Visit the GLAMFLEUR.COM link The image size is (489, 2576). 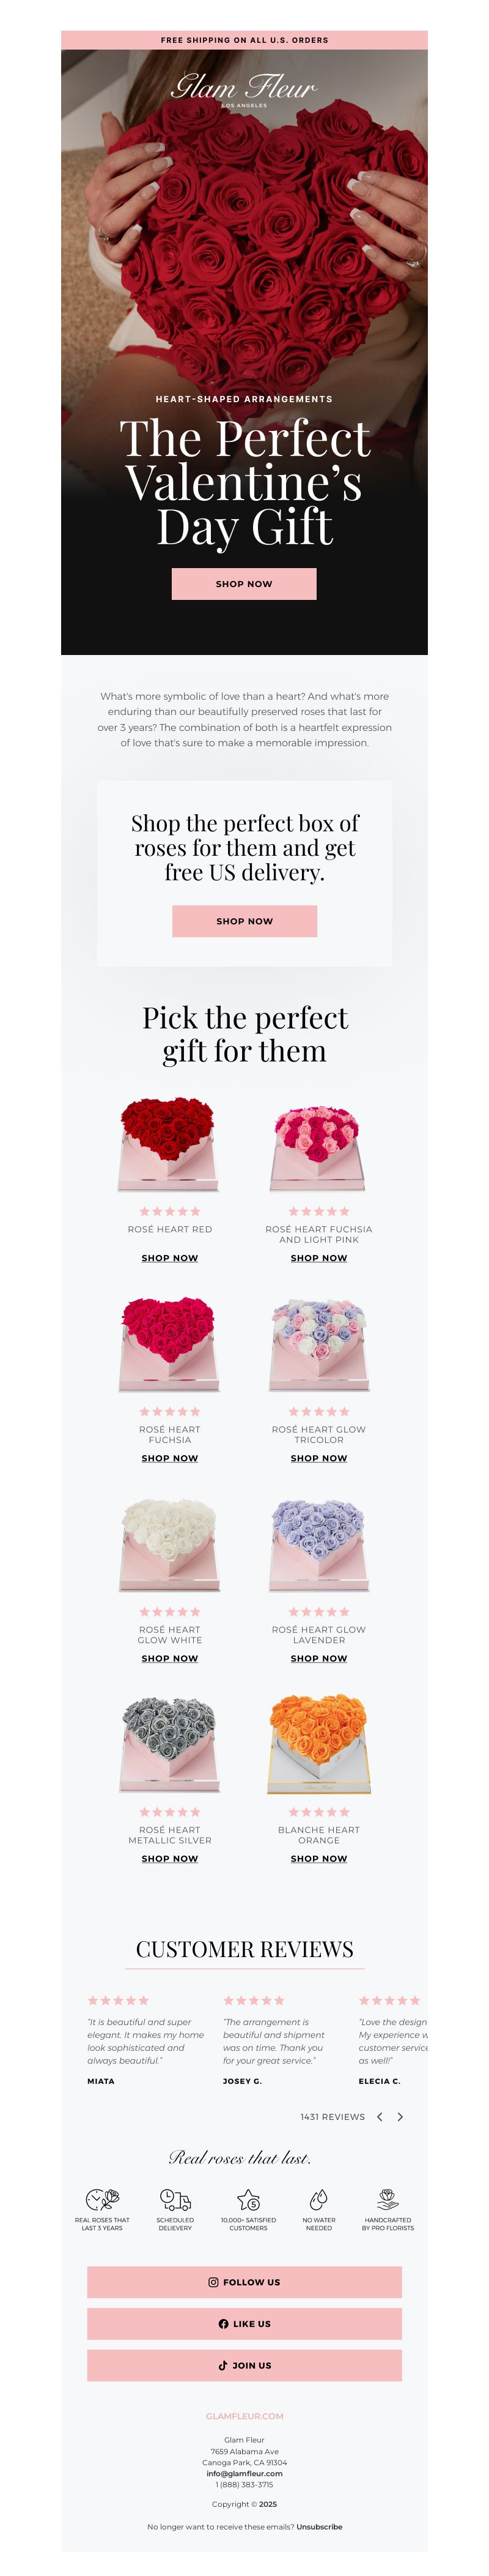click(x=244, y=2415)
